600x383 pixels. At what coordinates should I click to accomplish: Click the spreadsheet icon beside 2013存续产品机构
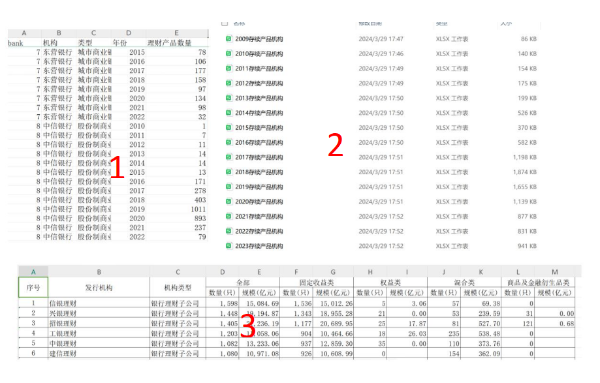[x=229, y=98]
